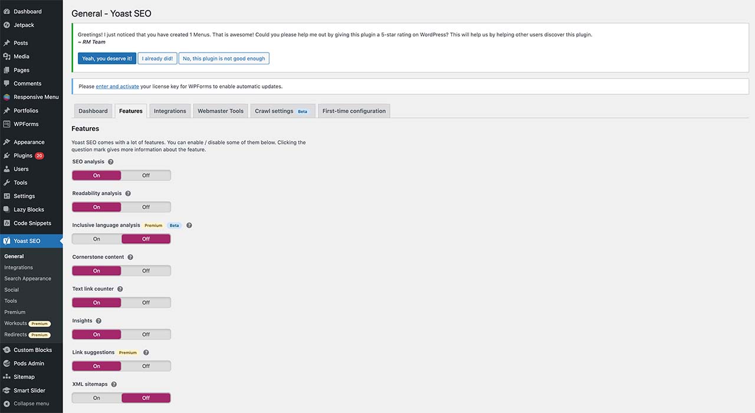The width and height of the screenshot is (755, 413).
Task: Open Redirects Premium submenu item
Action: tap(27, 335)
